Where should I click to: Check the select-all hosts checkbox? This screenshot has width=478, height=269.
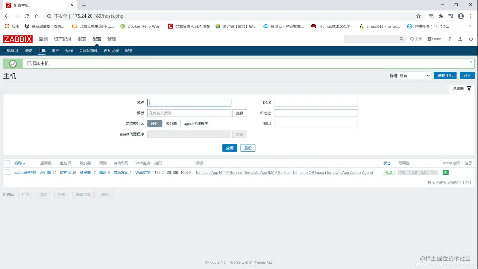(x=8, y=163)
